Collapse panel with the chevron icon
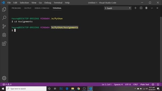 pos(152,8)
